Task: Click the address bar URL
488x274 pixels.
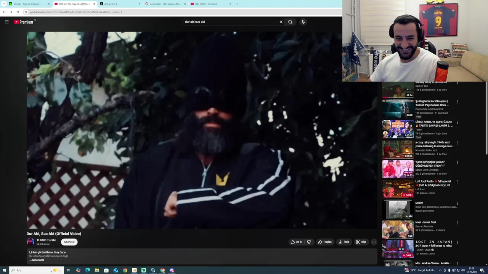Action: pos(75,12)
